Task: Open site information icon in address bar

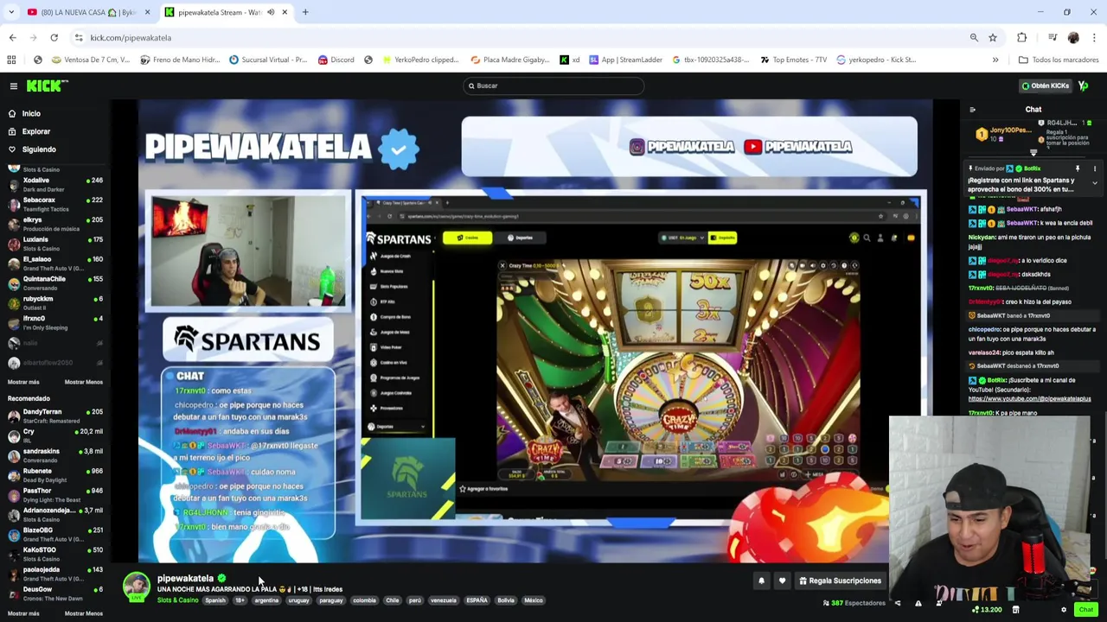Action: tap(79, 38)
